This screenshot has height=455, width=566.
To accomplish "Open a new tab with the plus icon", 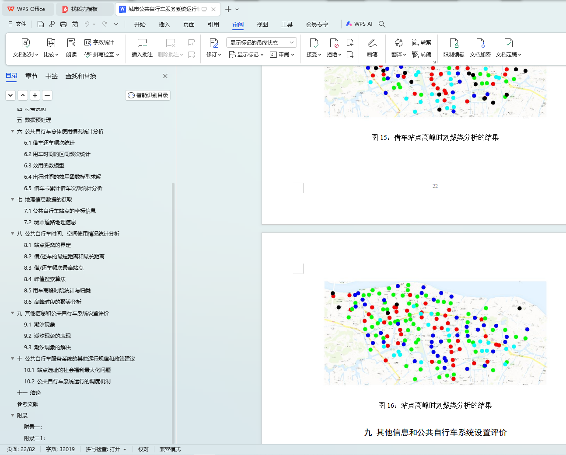I will (228, 9).
